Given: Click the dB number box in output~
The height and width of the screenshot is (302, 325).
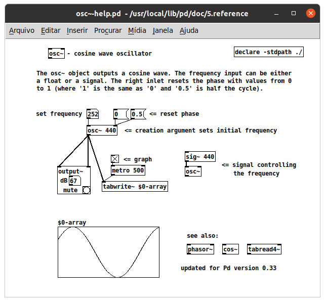Looking at the screenshot, I should 74,181.
